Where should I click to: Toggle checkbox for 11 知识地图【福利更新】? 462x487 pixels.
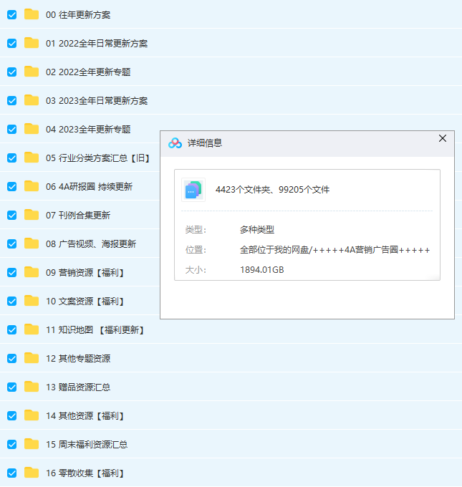click(x=11, y=330)
